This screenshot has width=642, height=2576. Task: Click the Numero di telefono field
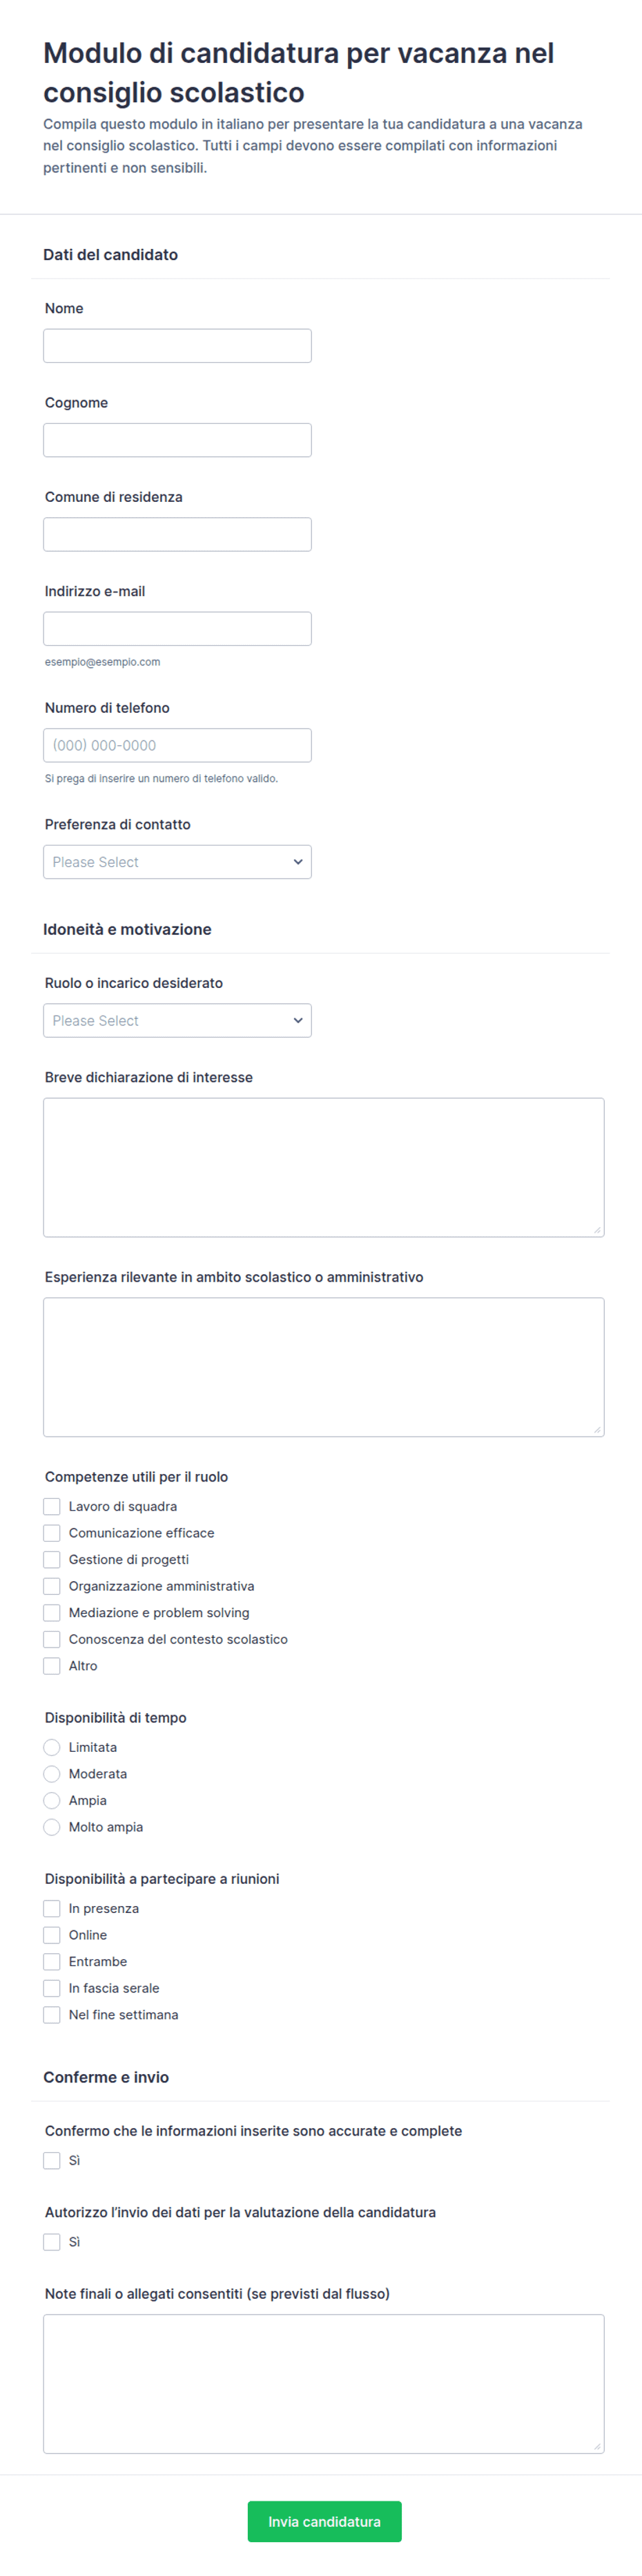point(177,745)
